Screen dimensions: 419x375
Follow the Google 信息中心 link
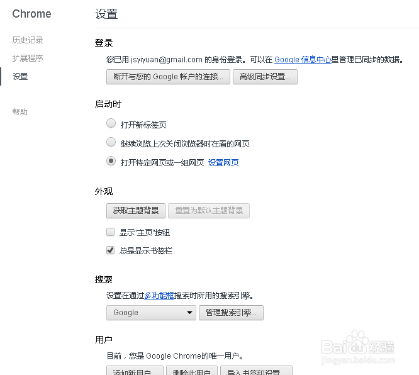pyautogui.click(x=303, y=59)
